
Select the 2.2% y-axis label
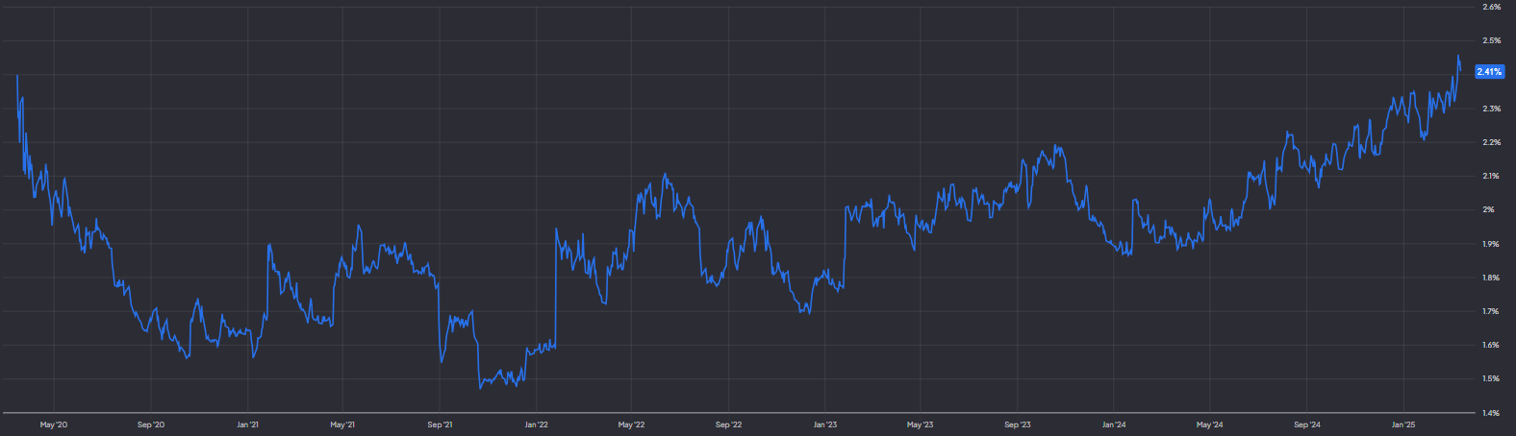(x=1491, y=142)
